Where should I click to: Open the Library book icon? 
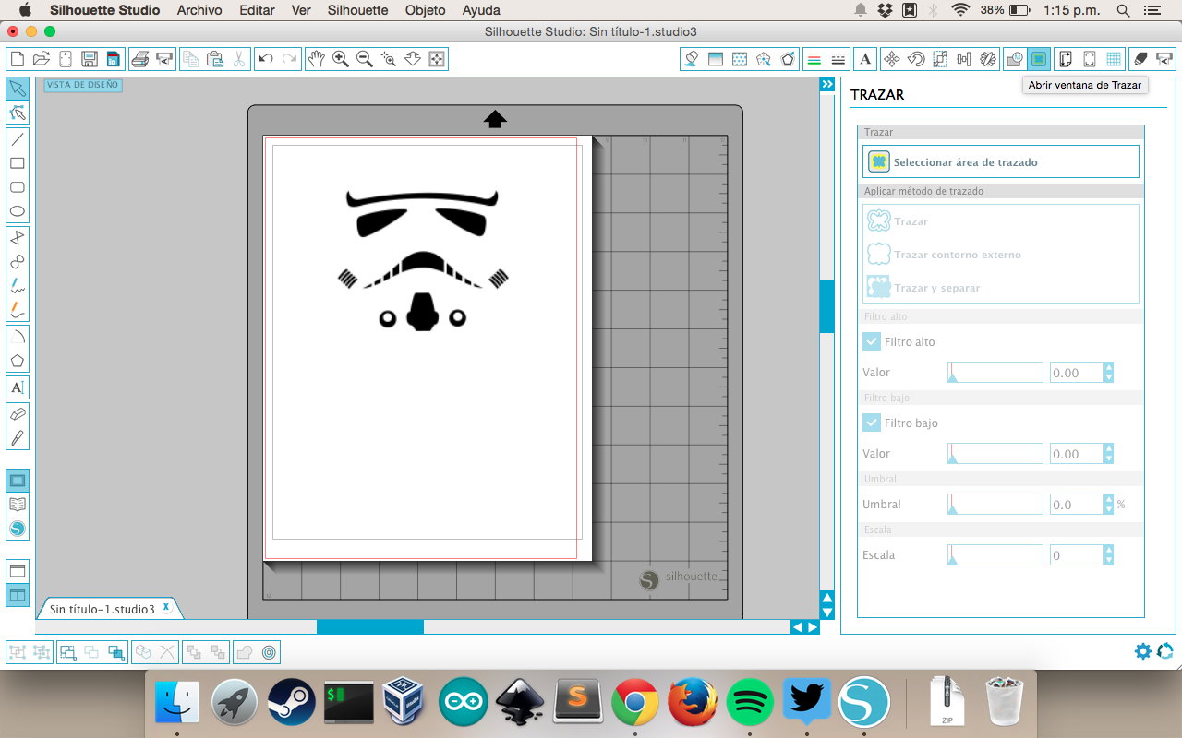(18, 505)
